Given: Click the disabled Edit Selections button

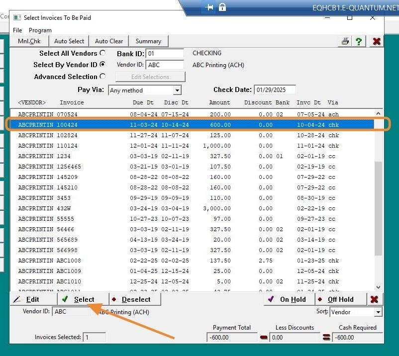Looking at the screenshot, I should coord(150,77).
